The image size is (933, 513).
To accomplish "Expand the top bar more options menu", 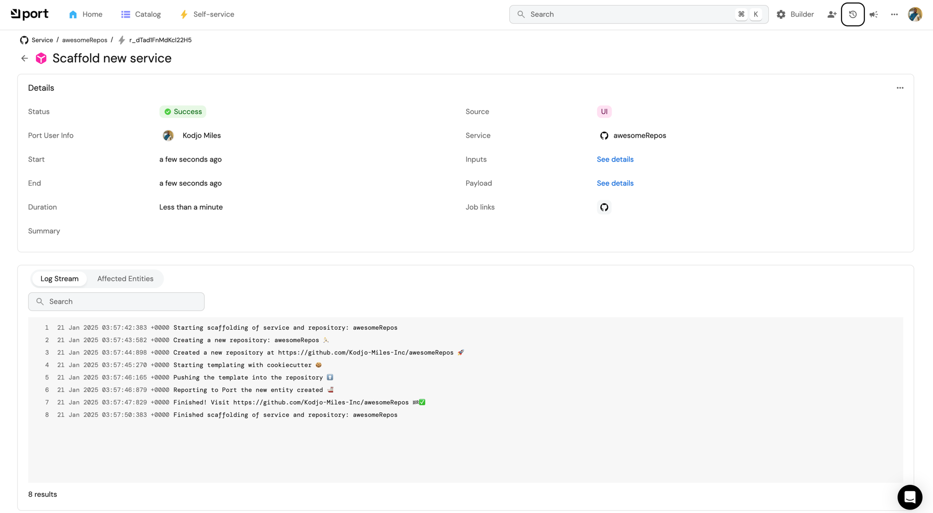I will (894, 15).
